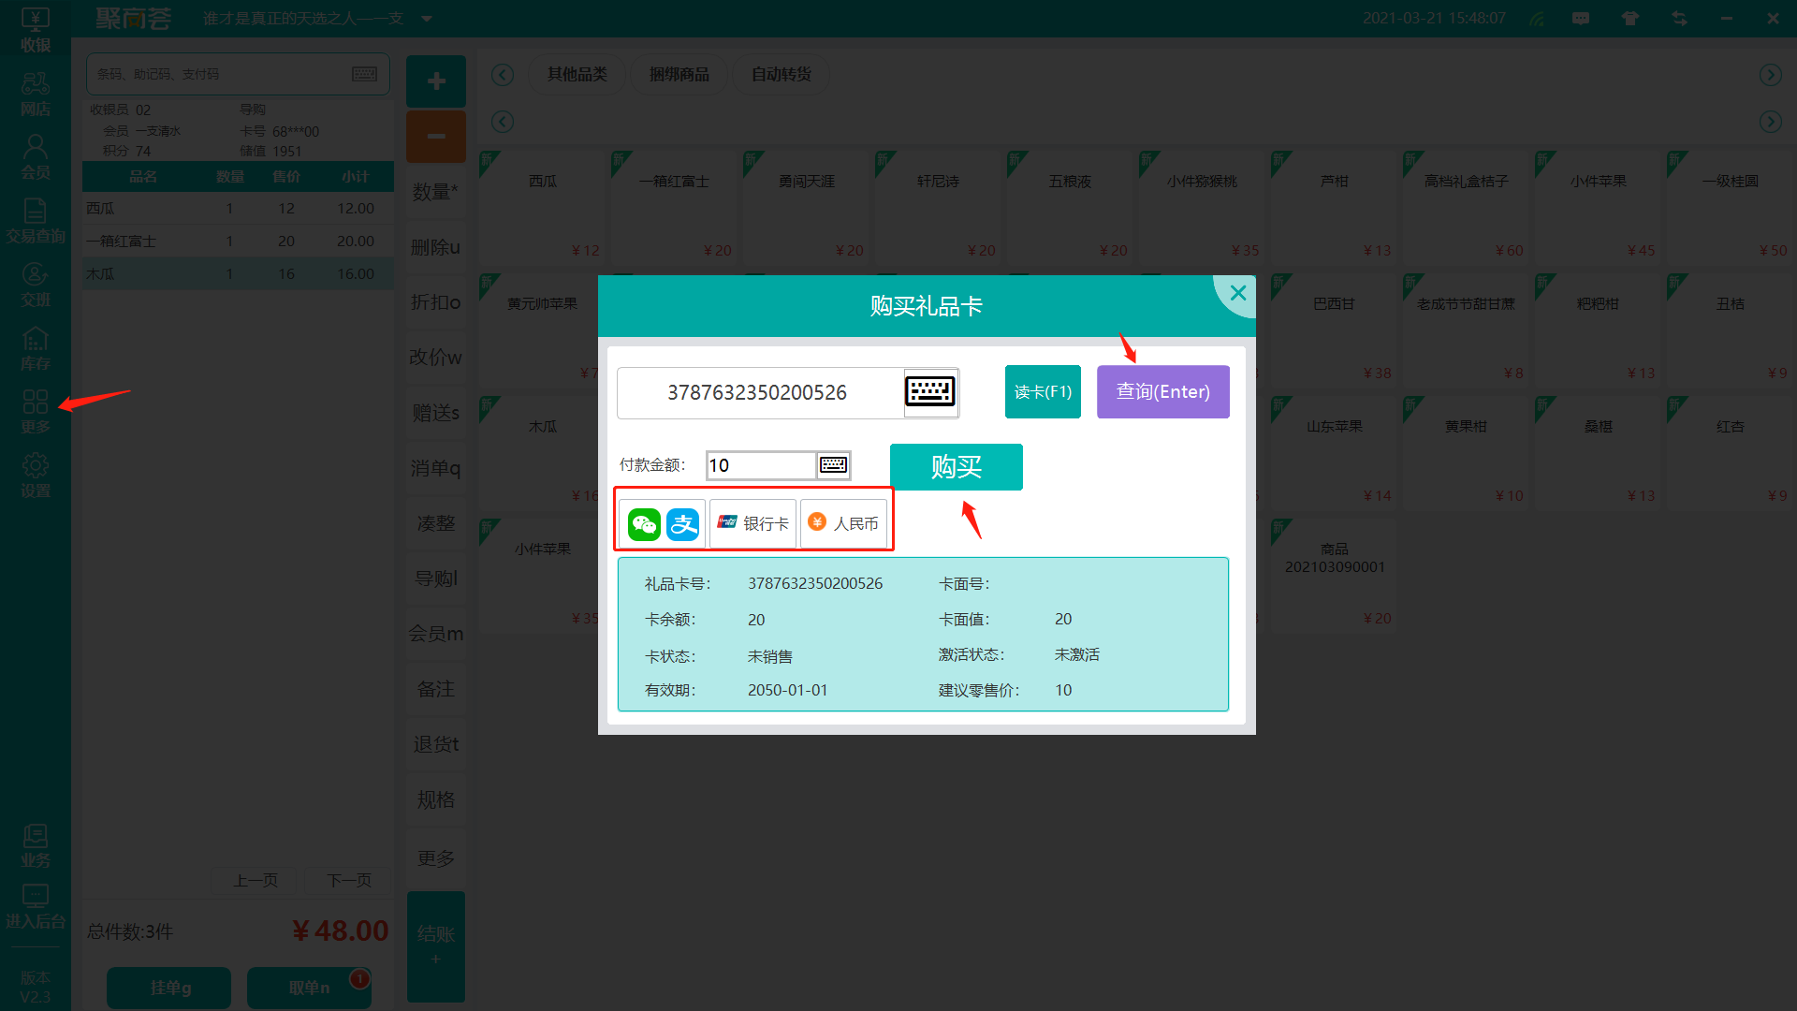Click the second-row left page arrow
1797x1011 pixels.
click(503, 122)
